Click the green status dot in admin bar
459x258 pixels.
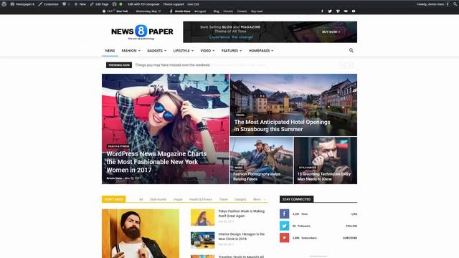(120, 4)
